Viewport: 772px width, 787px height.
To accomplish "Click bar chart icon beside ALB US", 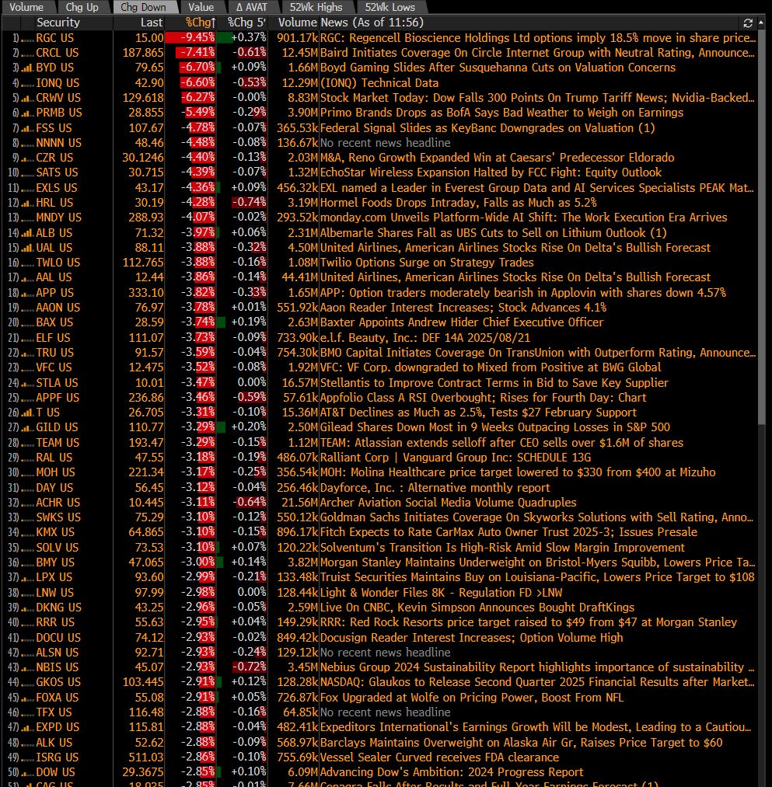I will point(27,233).
